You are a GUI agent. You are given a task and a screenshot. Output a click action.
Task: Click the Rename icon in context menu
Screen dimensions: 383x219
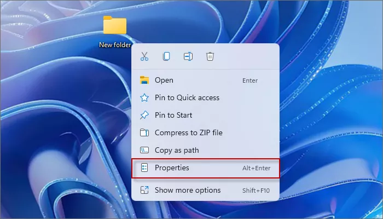[188, 56]
